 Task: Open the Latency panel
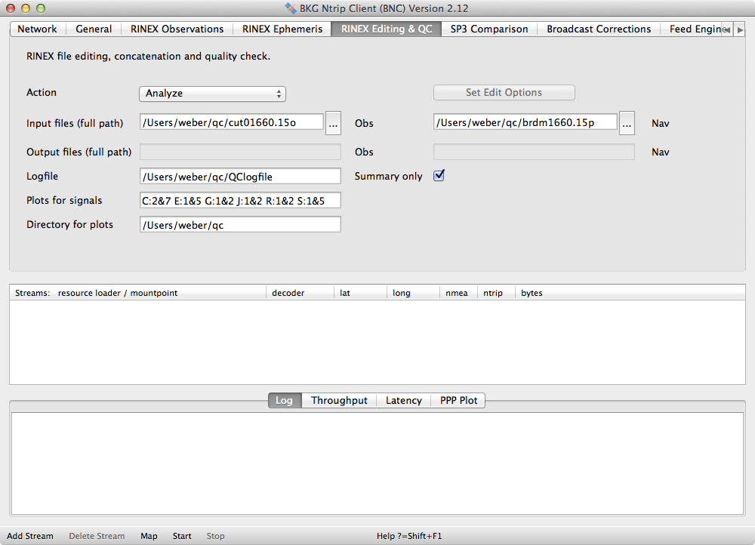pyautogui.click(x=403, y=400)
